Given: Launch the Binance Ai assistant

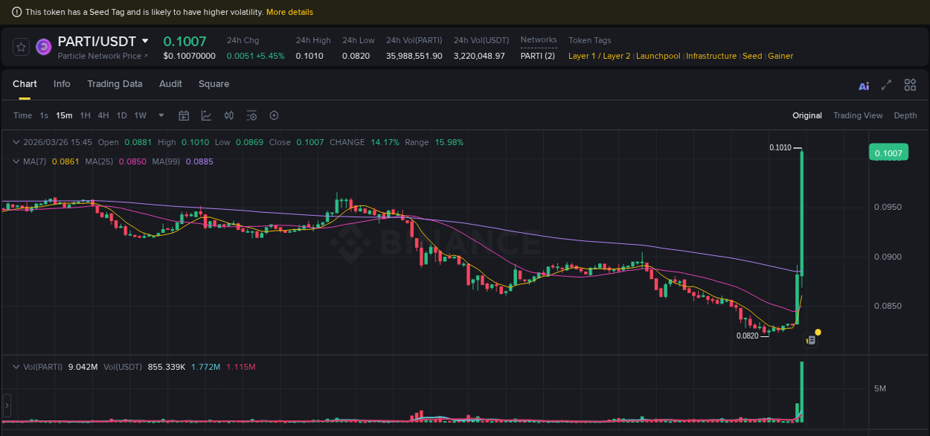Looking at the screenshot, I should point(863,86).
